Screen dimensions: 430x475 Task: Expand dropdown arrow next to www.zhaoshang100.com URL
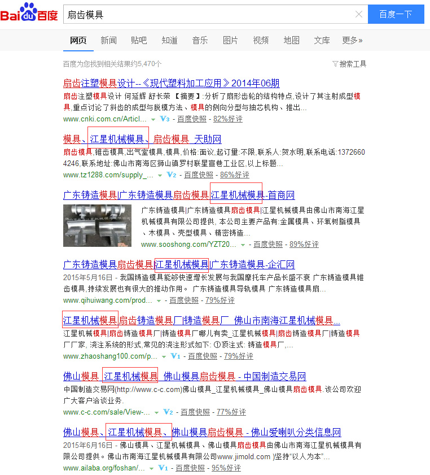click(164, 356)
